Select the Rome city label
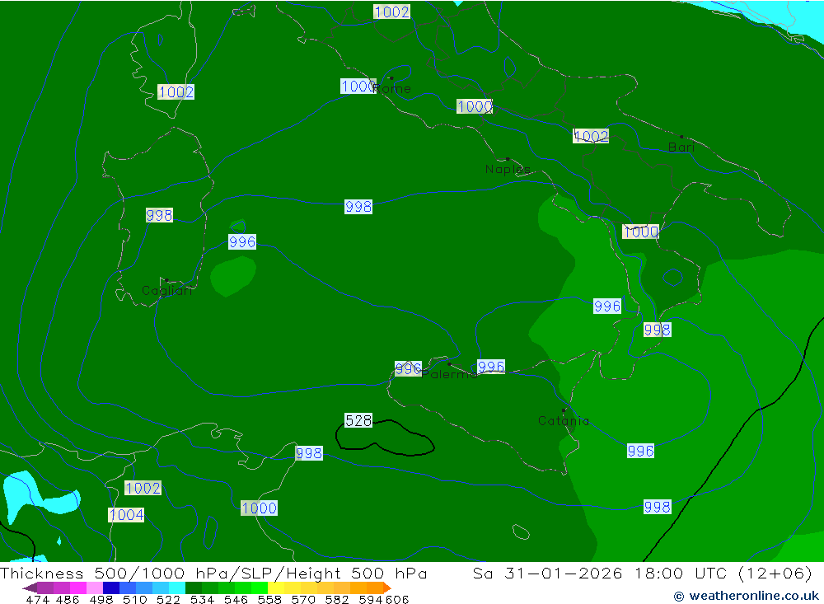Image resolution: width=824 pixels, height=604 pixels. pyautogui.click(x=392, y=89)
